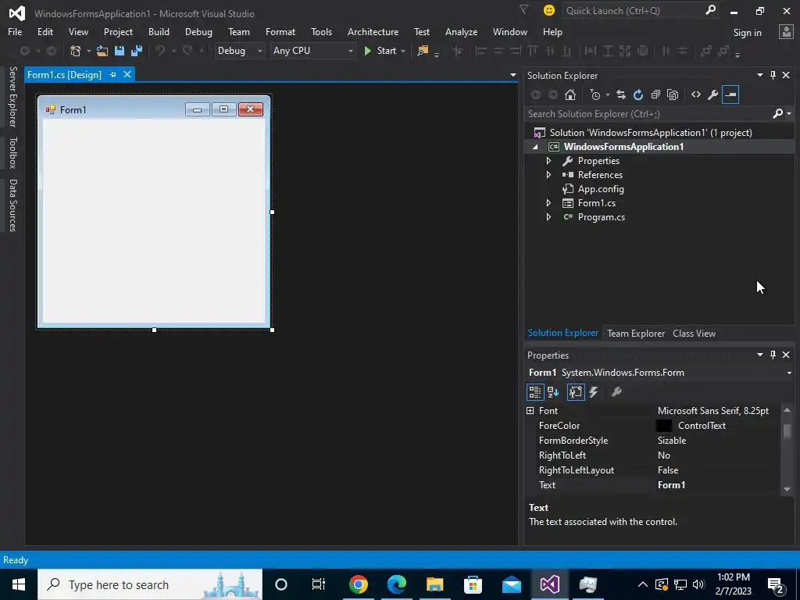Toggle the Properties view button in Properties panel
The image size is (800, 600).
coord(576,392)
